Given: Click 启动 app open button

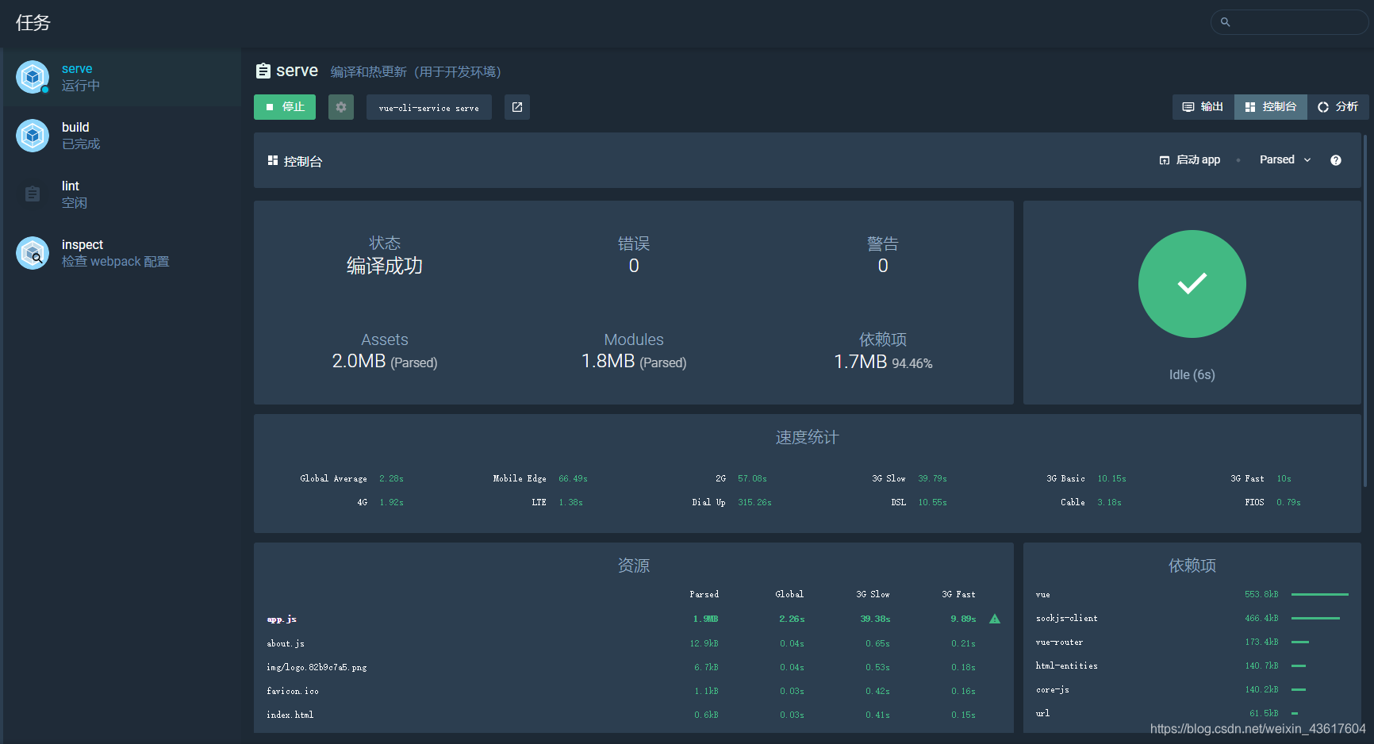Looking at the screenshot, I should tap(1190, 160).
